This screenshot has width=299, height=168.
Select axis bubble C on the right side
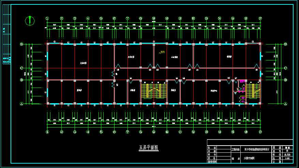(286, 68)
